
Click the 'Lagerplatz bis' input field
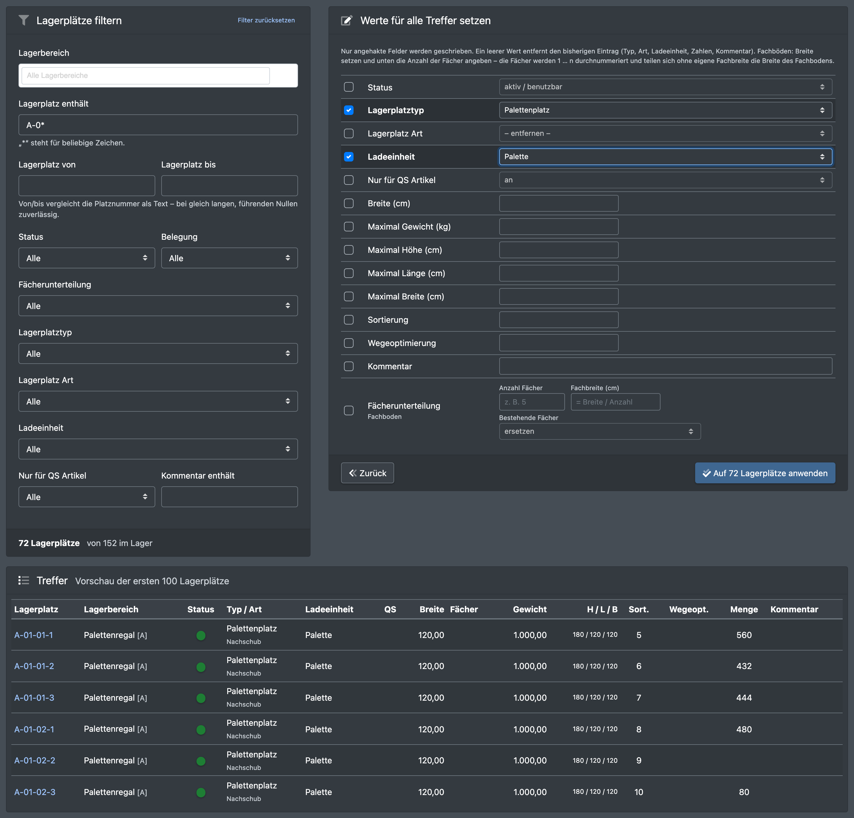[229, 186]
